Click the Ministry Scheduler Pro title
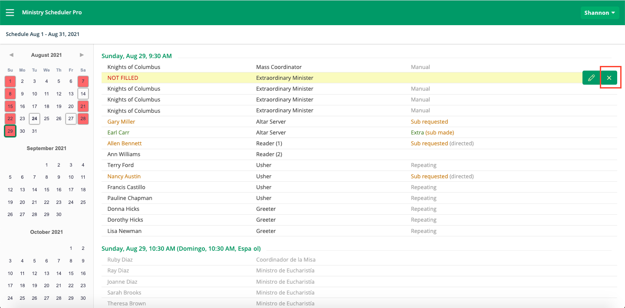Viewport: 625px width, 308px height. point(52,13)
